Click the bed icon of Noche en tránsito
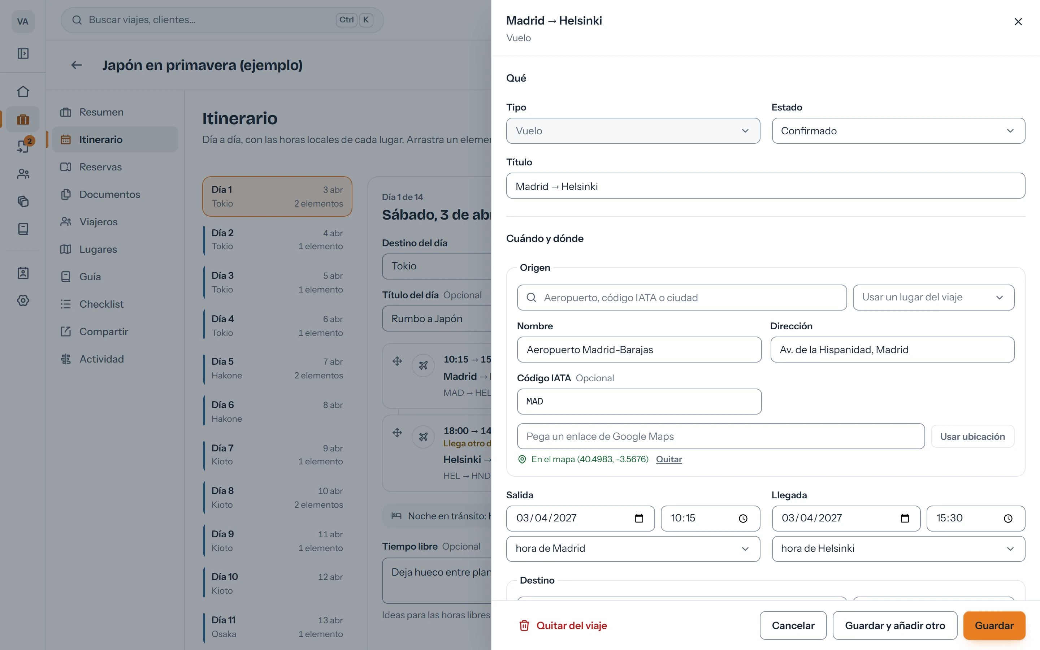Image resolution: width=1040 pixels, height=650 pixels. pos(396,516)
